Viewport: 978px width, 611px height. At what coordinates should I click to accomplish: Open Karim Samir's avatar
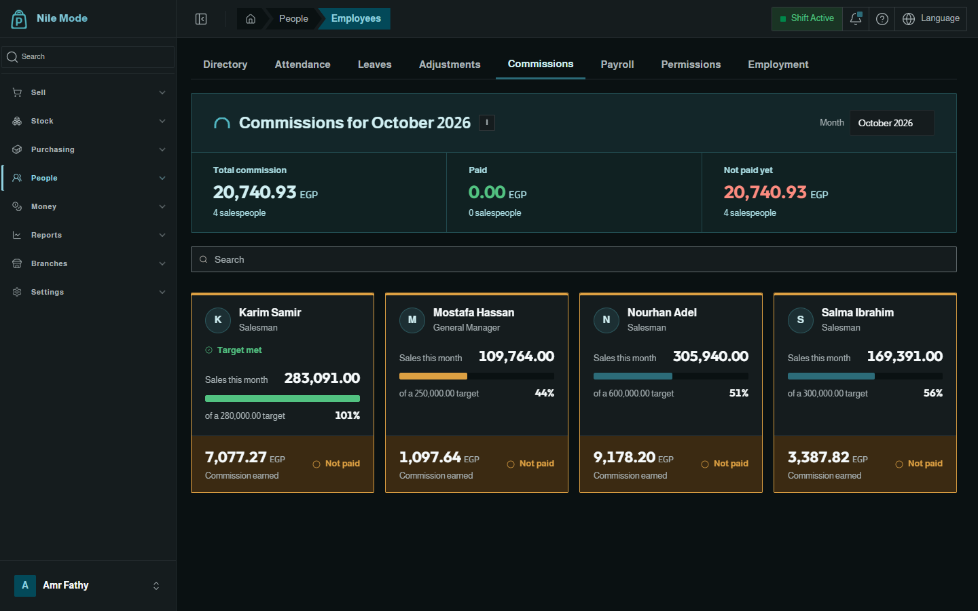pyautogui.click(x=218, y=320)
